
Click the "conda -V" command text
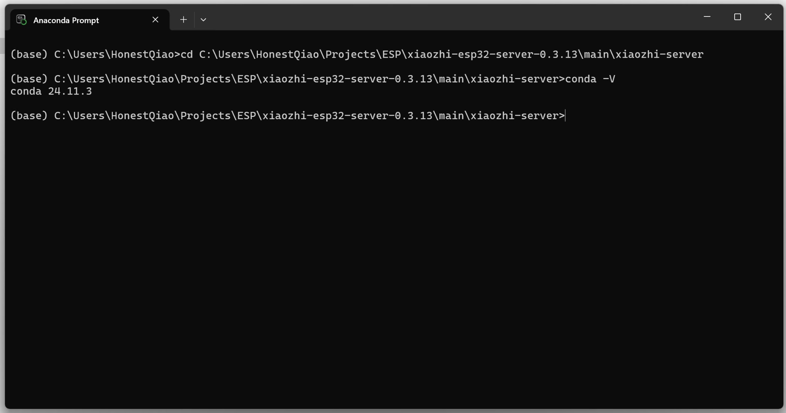pyautogui.click(x=590, y=79)
